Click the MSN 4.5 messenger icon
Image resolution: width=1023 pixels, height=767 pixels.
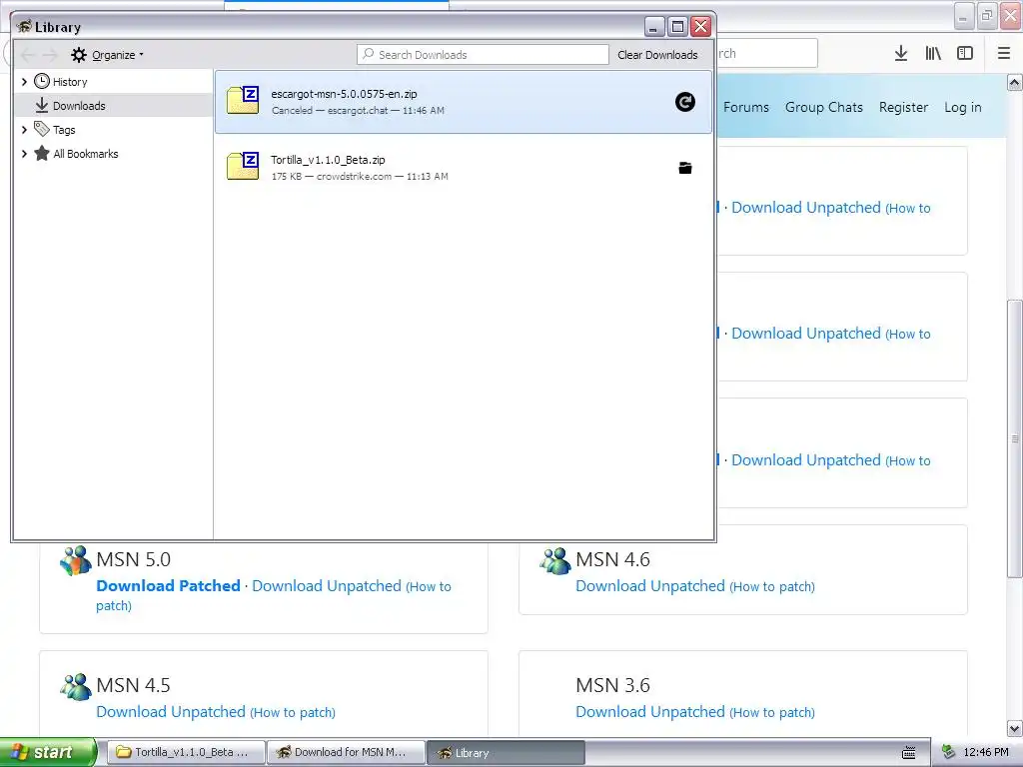point(76,686)
